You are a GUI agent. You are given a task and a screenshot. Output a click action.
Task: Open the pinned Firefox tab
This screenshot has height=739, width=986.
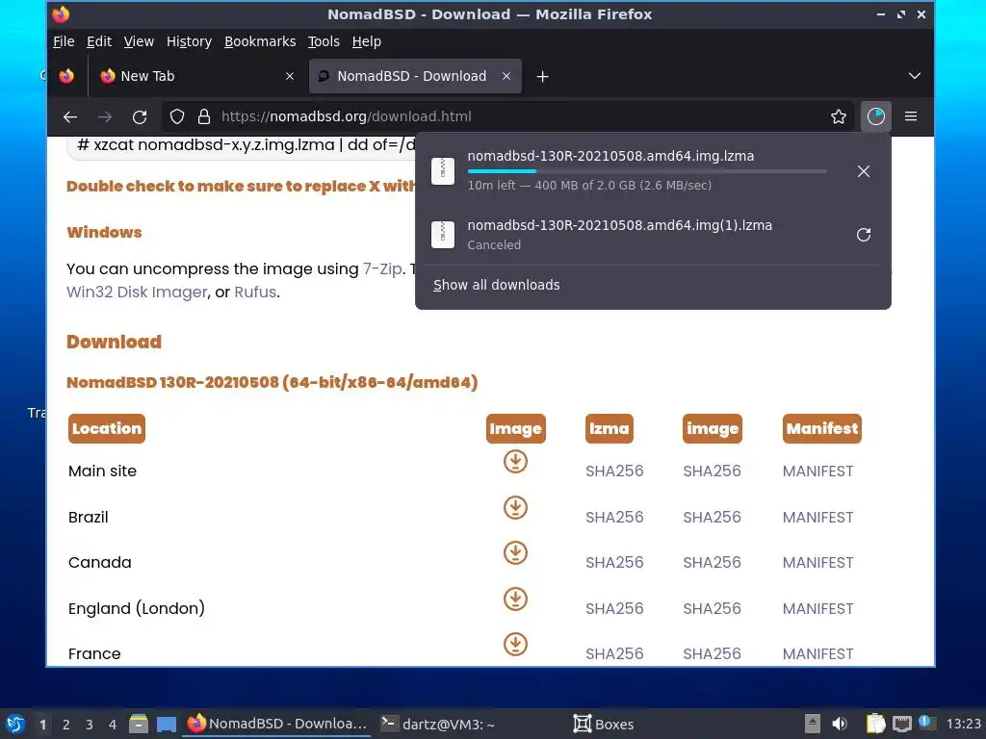click(66, 76)
